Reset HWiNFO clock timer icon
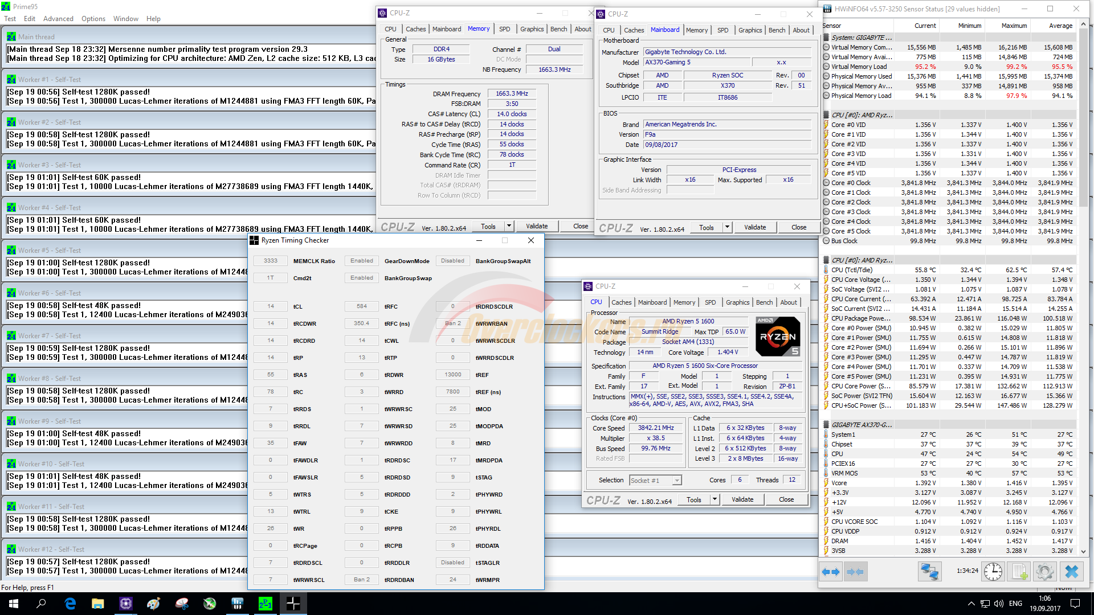This screenshot has width=1094, height=615. (993, 572)
